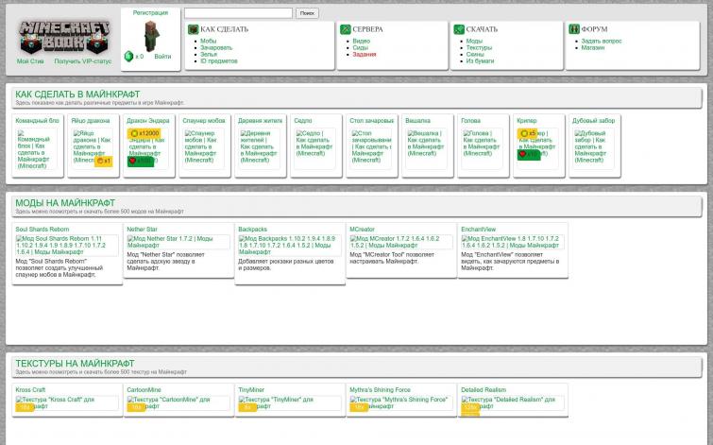Viewport: 713px width, 445px height.
Task: Open the Командный блок card
Action: click(x=38, y=145)
